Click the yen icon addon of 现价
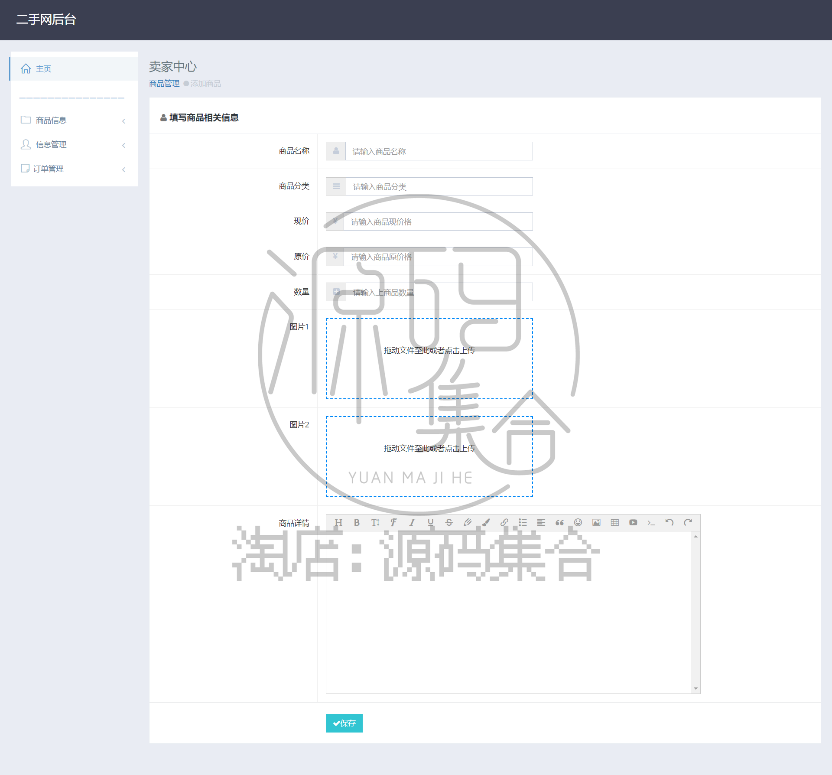Screen dimensions: 832x775 point(335,221)
